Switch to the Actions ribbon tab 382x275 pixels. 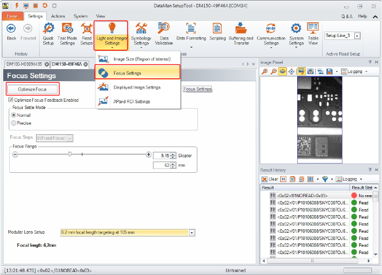point(58,16)
